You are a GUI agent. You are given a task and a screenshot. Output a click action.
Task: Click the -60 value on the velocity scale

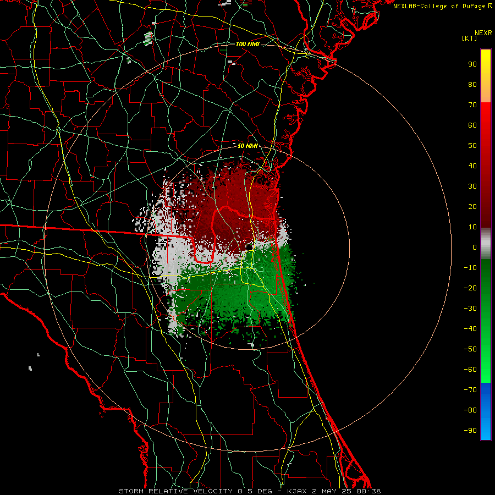(470, 370)
